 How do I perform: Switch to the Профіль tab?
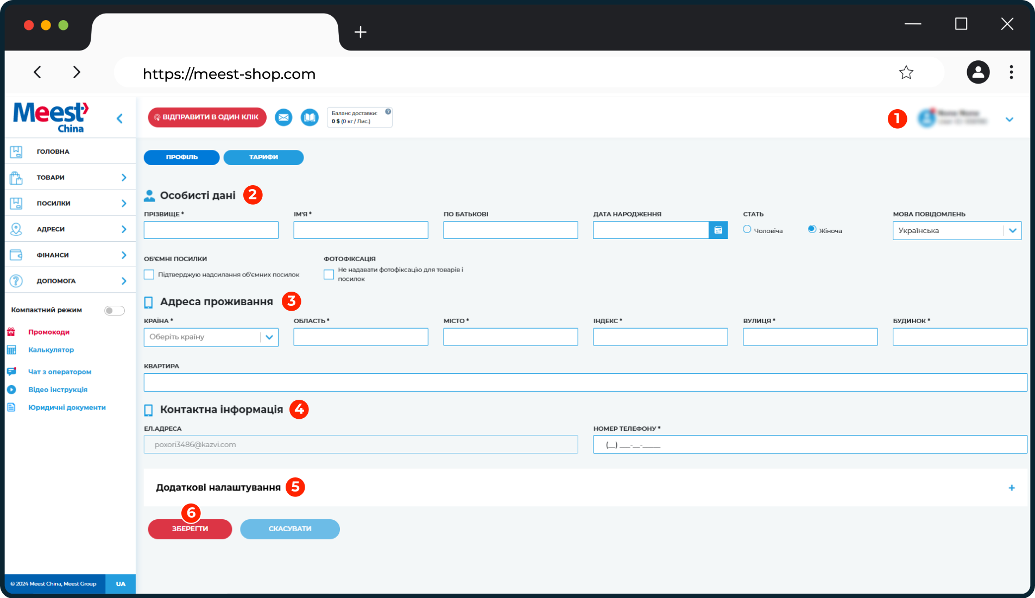[182, 158]
